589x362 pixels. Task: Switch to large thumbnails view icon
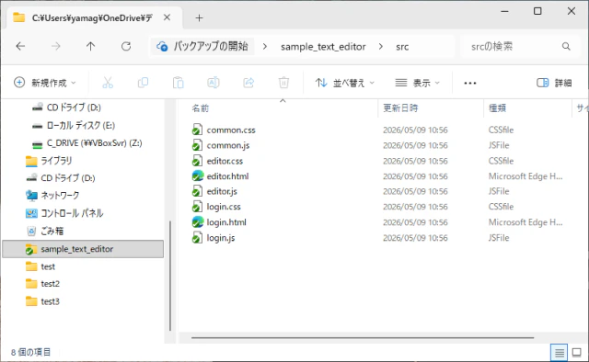[576, 352]
